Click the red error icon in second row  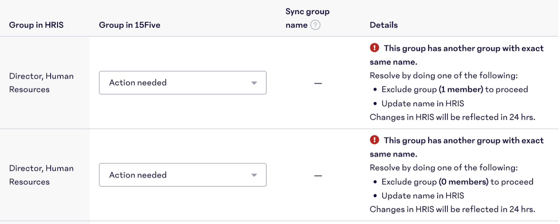pyautogui.click(x=374, y=140)
